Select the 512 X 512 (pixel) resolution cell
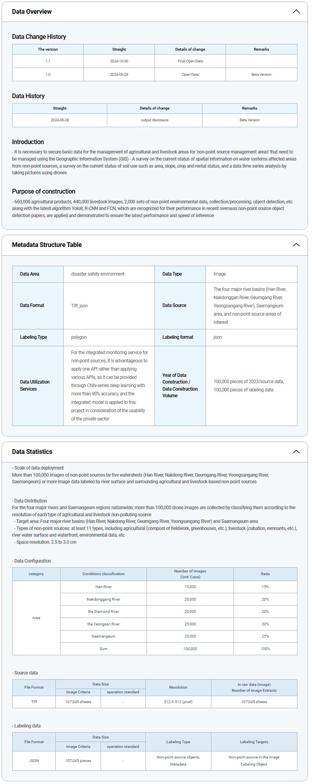Image resolution: width=312 pixels, height=784 pixels. [x=178, y=702]
